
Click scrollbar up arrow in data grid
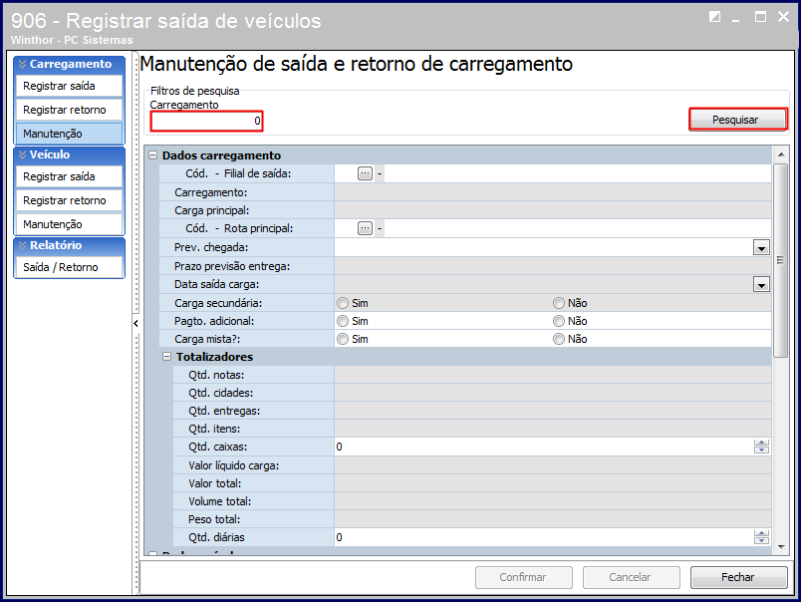[780, 154]
